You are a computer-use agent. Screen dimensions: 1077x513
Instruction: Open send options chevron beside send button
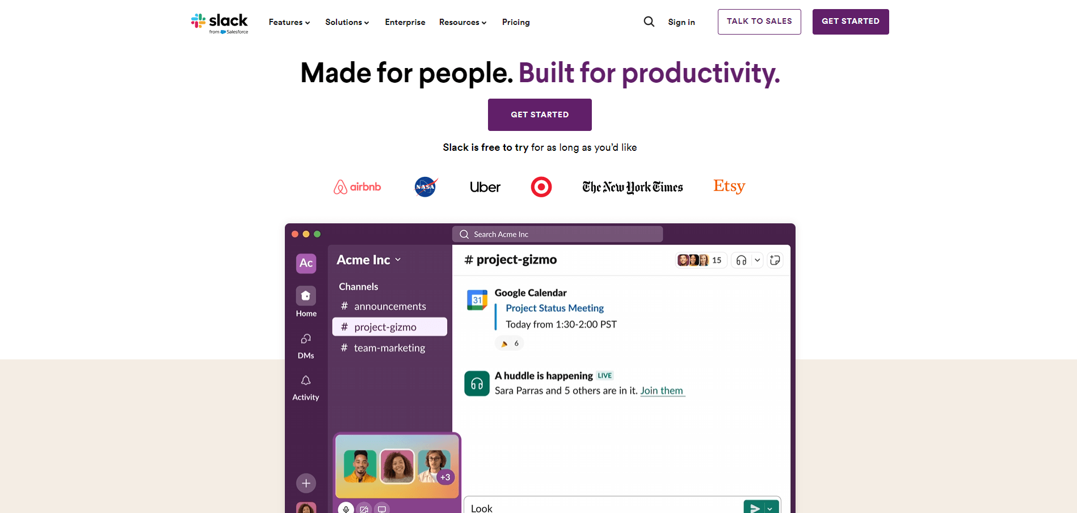click(771, 508)
